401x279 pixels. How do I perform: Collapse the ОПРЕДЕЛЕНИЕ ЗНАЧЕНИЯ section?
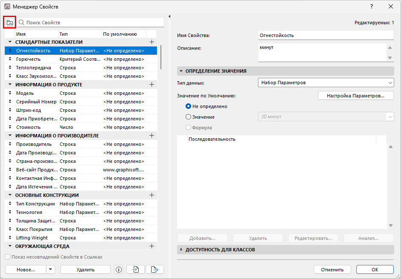coord(181,71)
